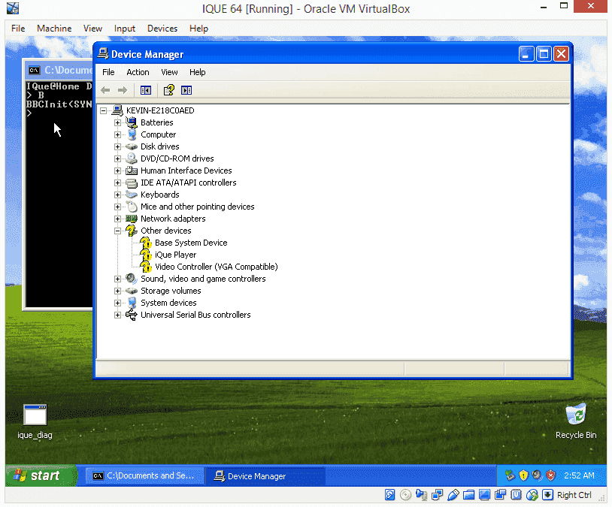Click the warning icon beside Base System Device
The image size is (612, 507).
(146, 243)
